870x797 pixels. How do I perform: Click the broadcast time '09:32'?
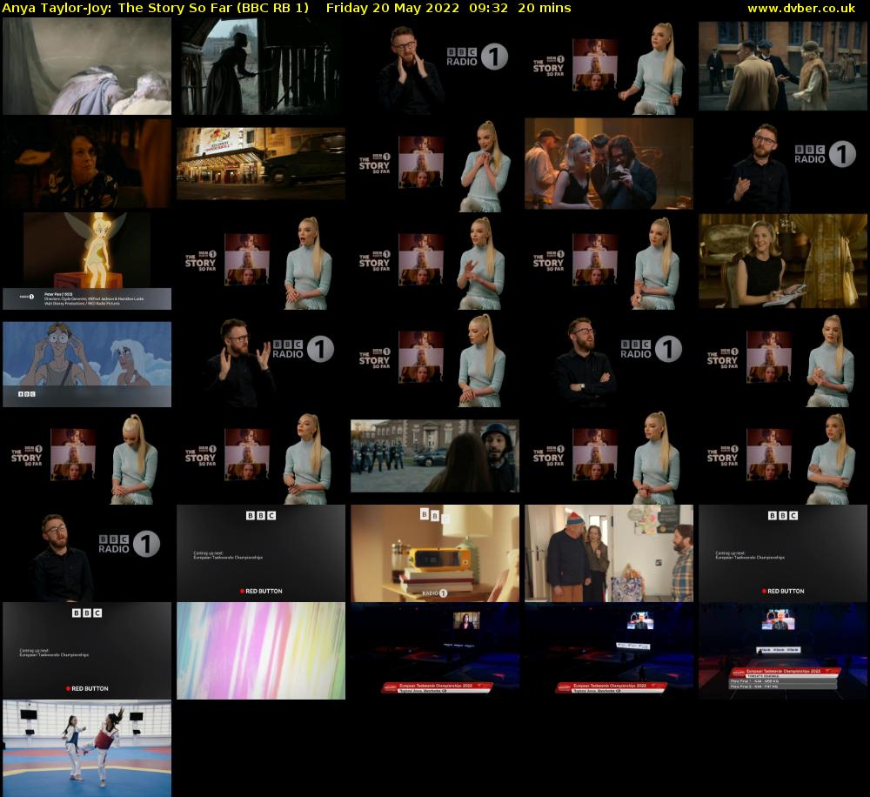click(488, 8)
